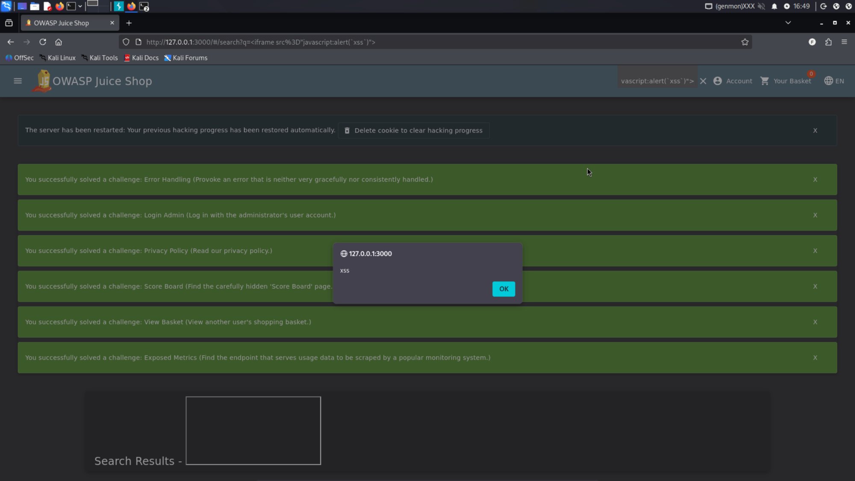Dismiss the View Basket challenge notification
Screen dimensions: 855x481
(815, 322)
